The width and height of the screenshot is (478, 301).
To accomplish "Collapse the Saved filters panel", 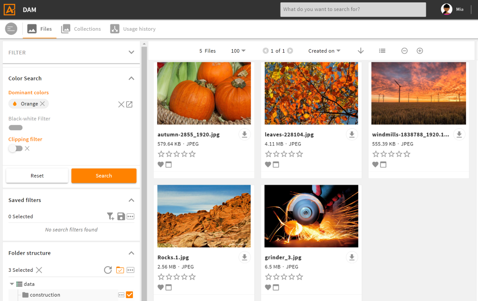I will pos(131,200).
